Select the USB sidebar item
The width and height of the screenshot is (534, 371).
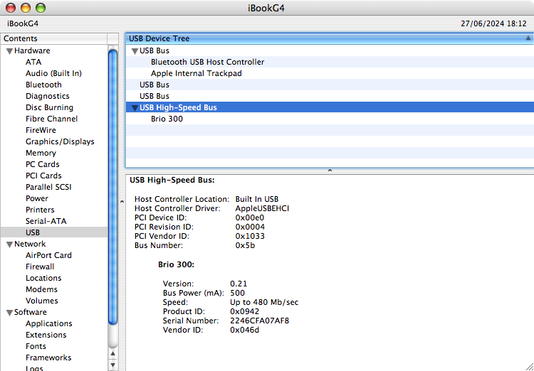tap(54, 232)
